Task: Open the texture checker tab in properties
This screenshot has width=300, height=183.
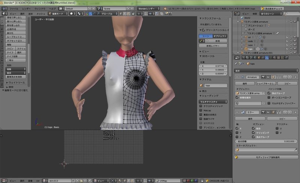Action: 278,58
